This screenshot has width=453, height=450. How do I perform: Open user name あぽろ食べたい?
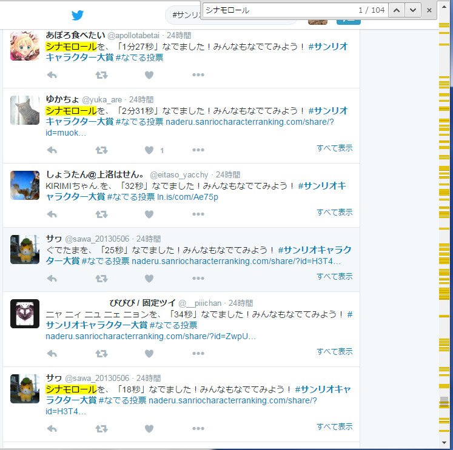75,35
